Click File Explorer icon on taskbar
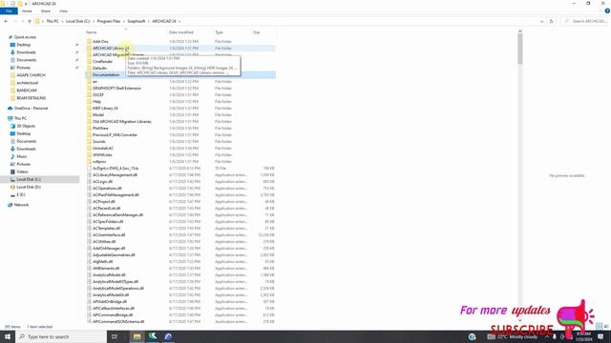611x343 pixels. tap(137, 336)
